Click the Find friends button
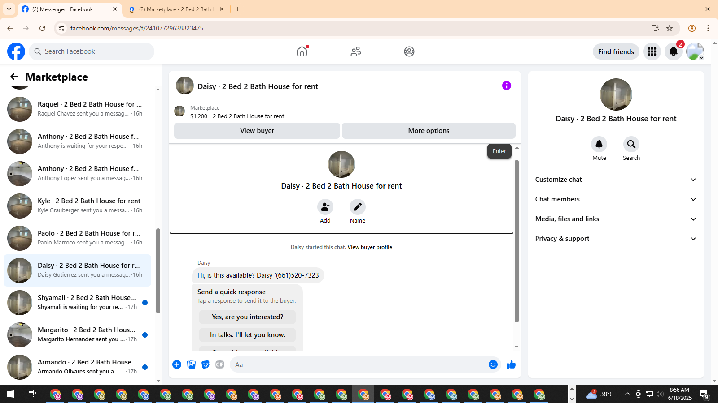The image size is (718, 403). coord(616,51)
